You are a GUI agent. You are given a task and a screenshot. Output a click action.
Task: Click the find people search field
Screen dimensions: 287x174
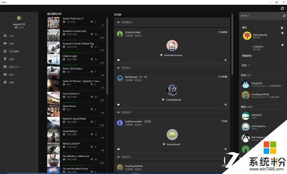pos(261,16)
